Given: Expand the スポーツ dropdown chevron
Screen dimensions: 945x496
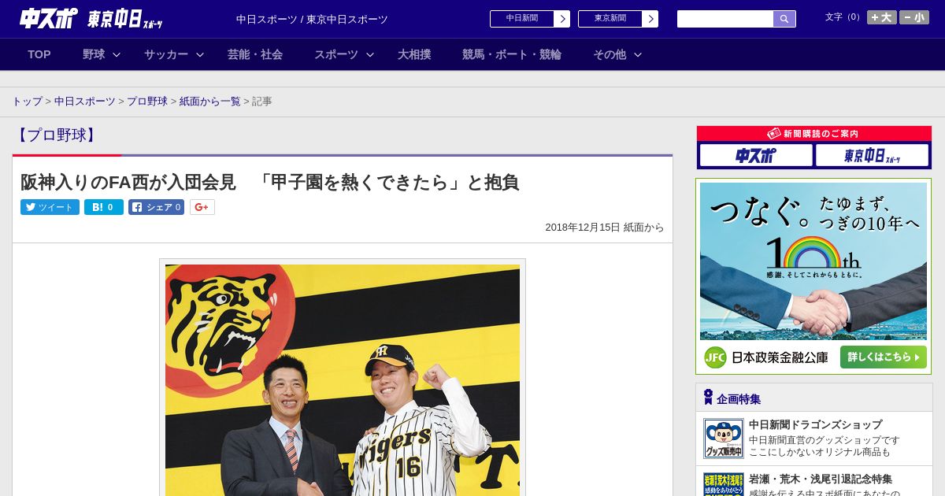Looking at the screenshot, I should tap(370, 54).
